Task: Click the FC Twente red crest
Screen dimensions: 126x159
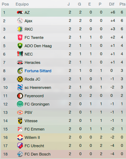Action: 20,37
